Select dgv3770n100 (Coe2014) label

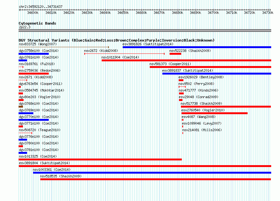coord(39,117)
